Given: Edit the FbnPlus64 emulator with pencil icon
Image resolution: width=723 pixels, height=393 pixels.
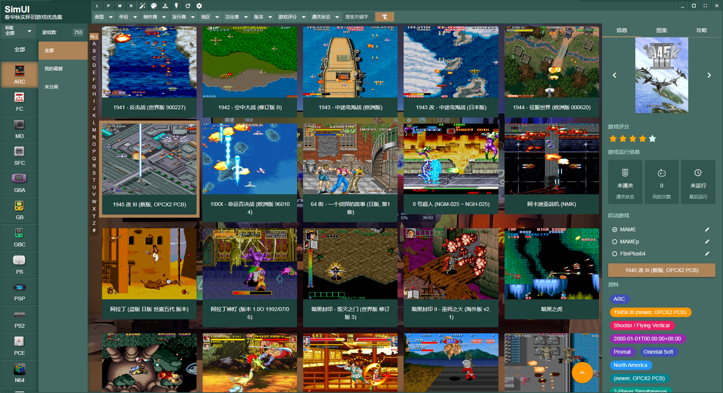Looking at the screenshot, I should (707, 254).
